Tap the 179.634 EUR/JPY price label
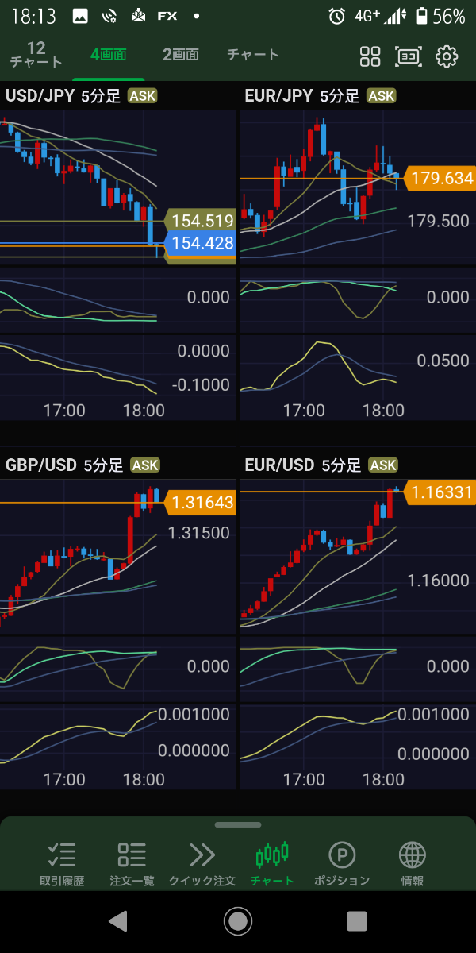Screen dimensions: 476x953 (x=442, y=179)
